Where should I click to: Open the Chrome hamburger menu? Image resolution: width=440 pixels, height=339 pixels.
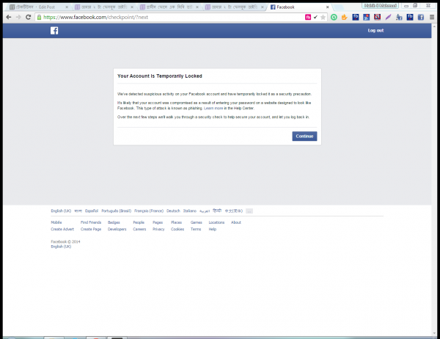pos(432,17)
